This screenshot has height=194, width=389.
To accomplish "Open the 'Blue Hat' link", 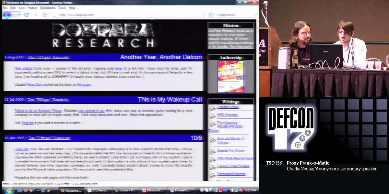I will pos(21,149).
